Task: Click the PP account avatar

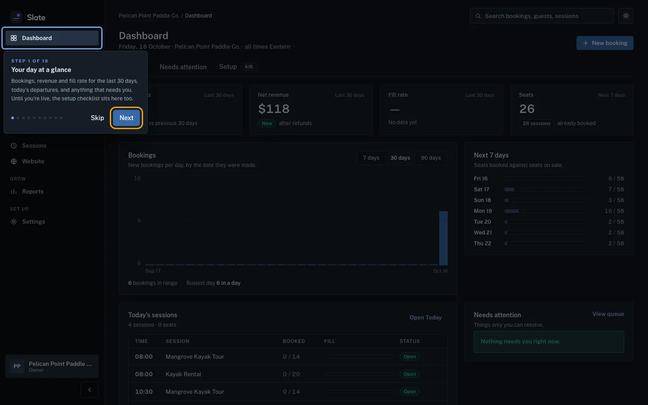Action: 17,366
